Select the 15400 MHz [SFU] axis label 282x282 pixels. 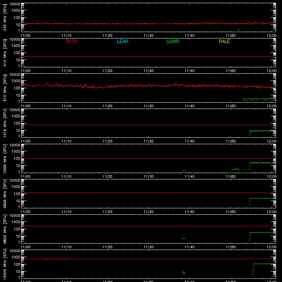5,264
